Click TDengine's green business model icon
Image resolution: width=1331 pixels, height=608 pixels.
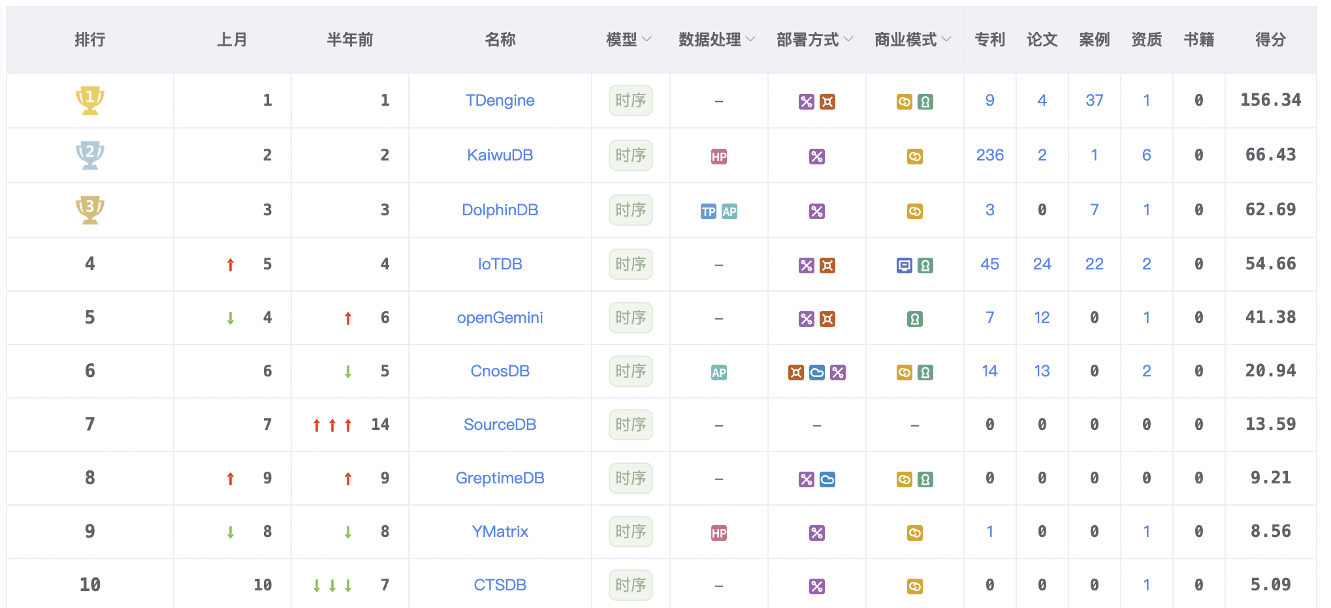(925, 102)
